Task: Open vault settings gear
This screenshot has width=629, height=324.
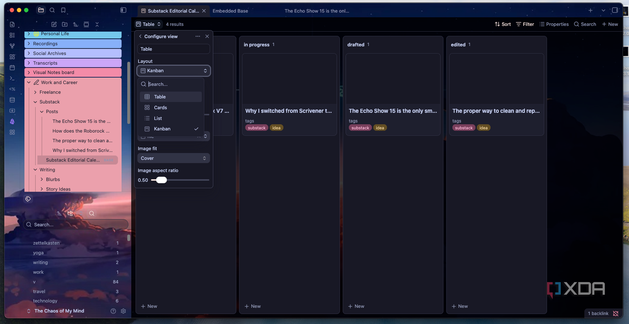Action: pos(124,311)
